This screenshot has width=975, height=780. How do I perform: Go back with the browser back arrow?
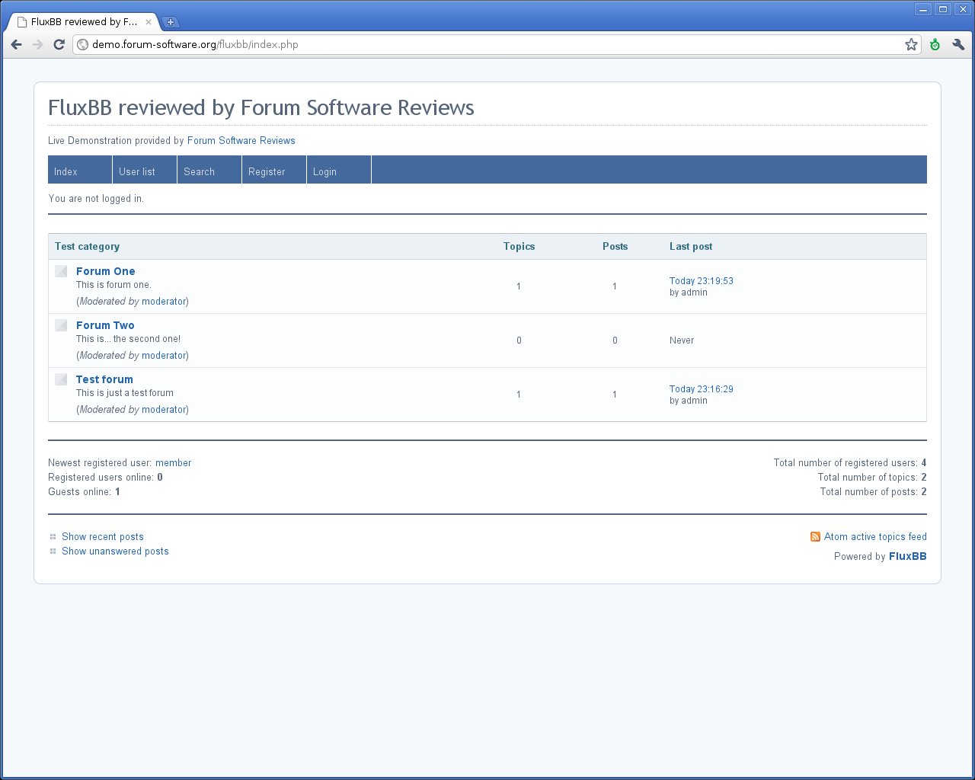17,45
